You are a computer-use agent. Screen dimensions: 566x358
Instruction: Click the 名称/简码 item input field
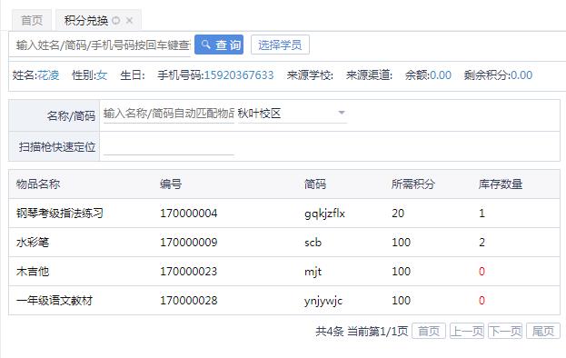coord(169,114)
